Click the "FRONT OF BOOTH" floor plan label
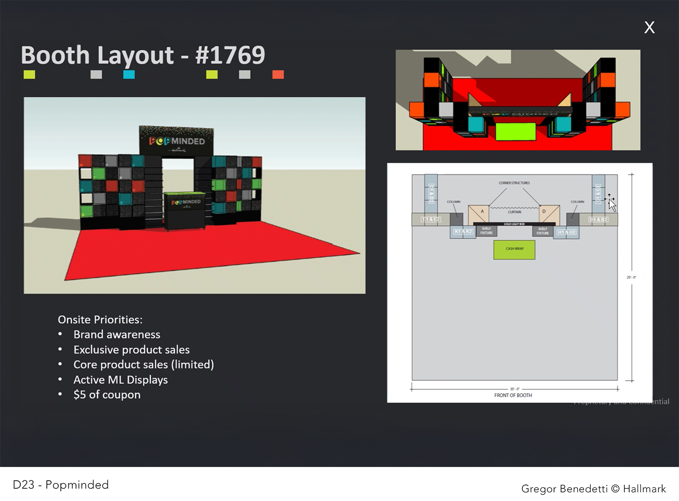Screen dimensions: 679x501 coord(513,395)
